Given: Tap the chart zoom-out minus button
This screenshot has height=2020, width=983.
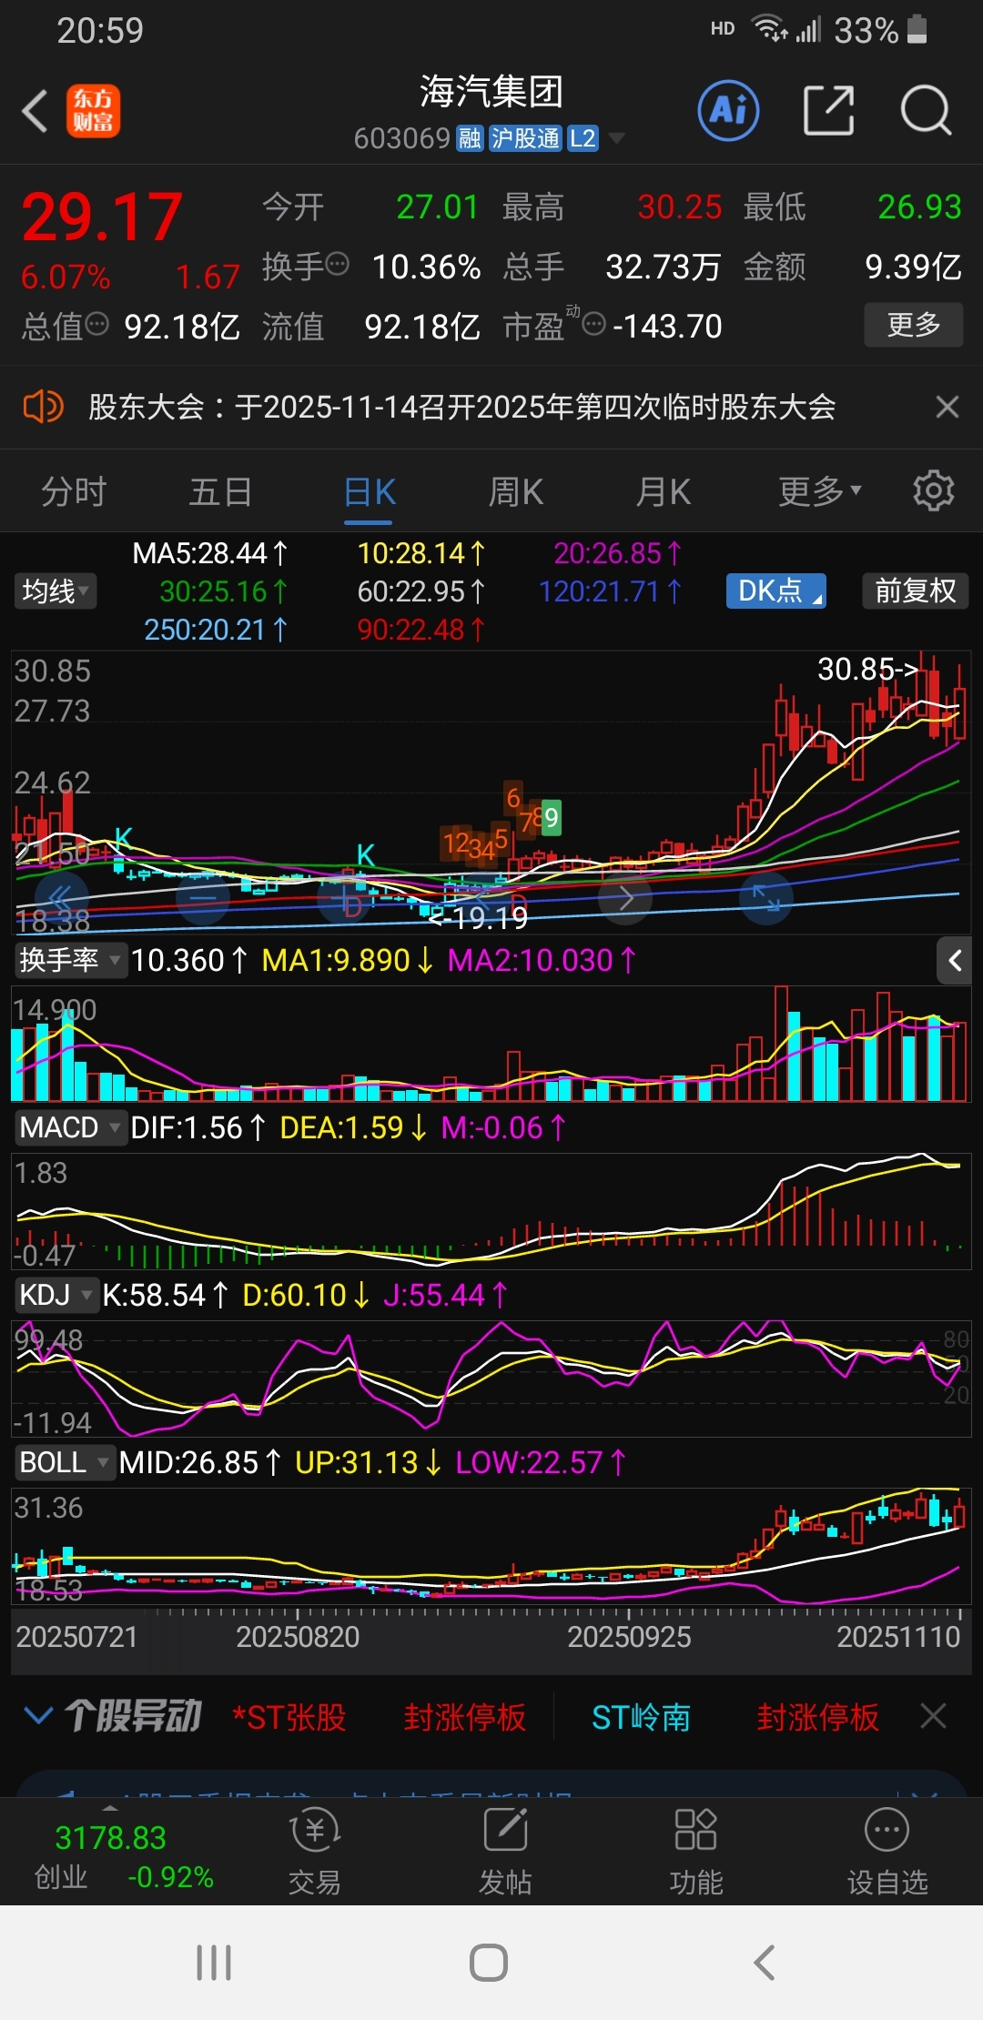Looking at the screenshot, I should pyautogui.click(x=203, y=898).
